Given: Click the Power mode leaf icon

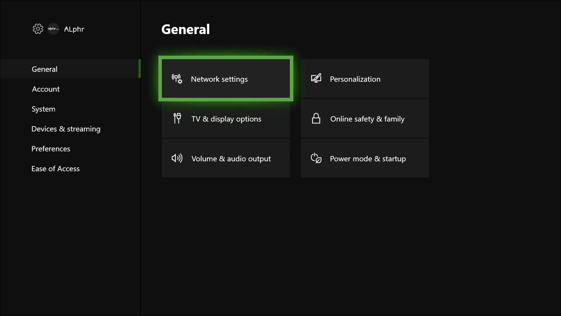Looking at the screenshot, I should (316, 158).
